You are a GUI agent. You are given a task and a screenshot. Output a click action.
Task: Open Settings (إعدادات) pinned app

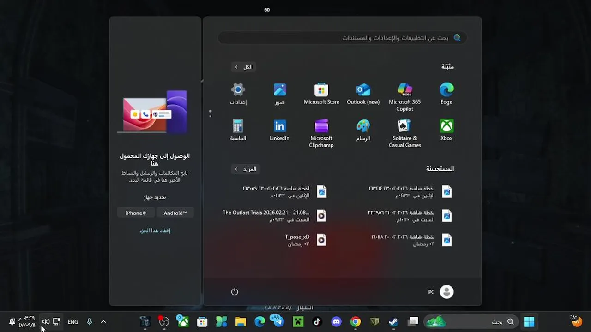(238, 94)
